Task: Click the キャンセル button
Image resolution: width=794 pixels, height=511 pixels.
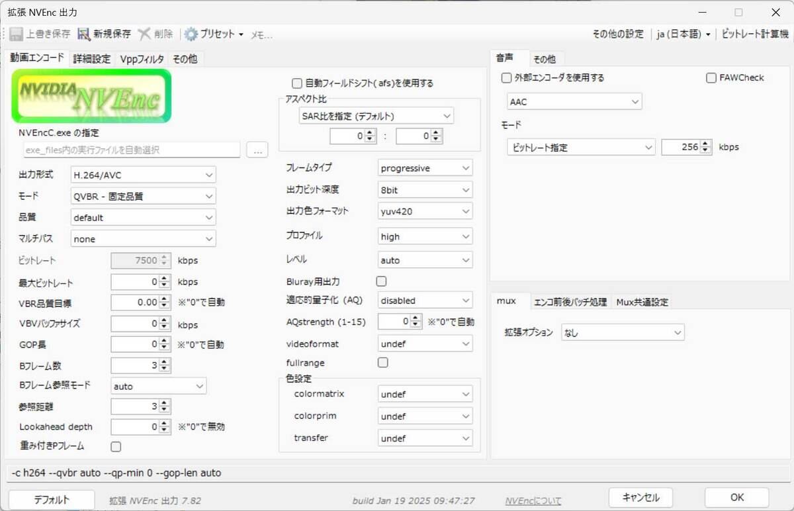Action: (x=640, y=498)
